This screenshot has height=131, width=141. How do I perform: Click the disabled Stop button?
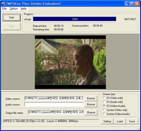(x=12, y=26)
